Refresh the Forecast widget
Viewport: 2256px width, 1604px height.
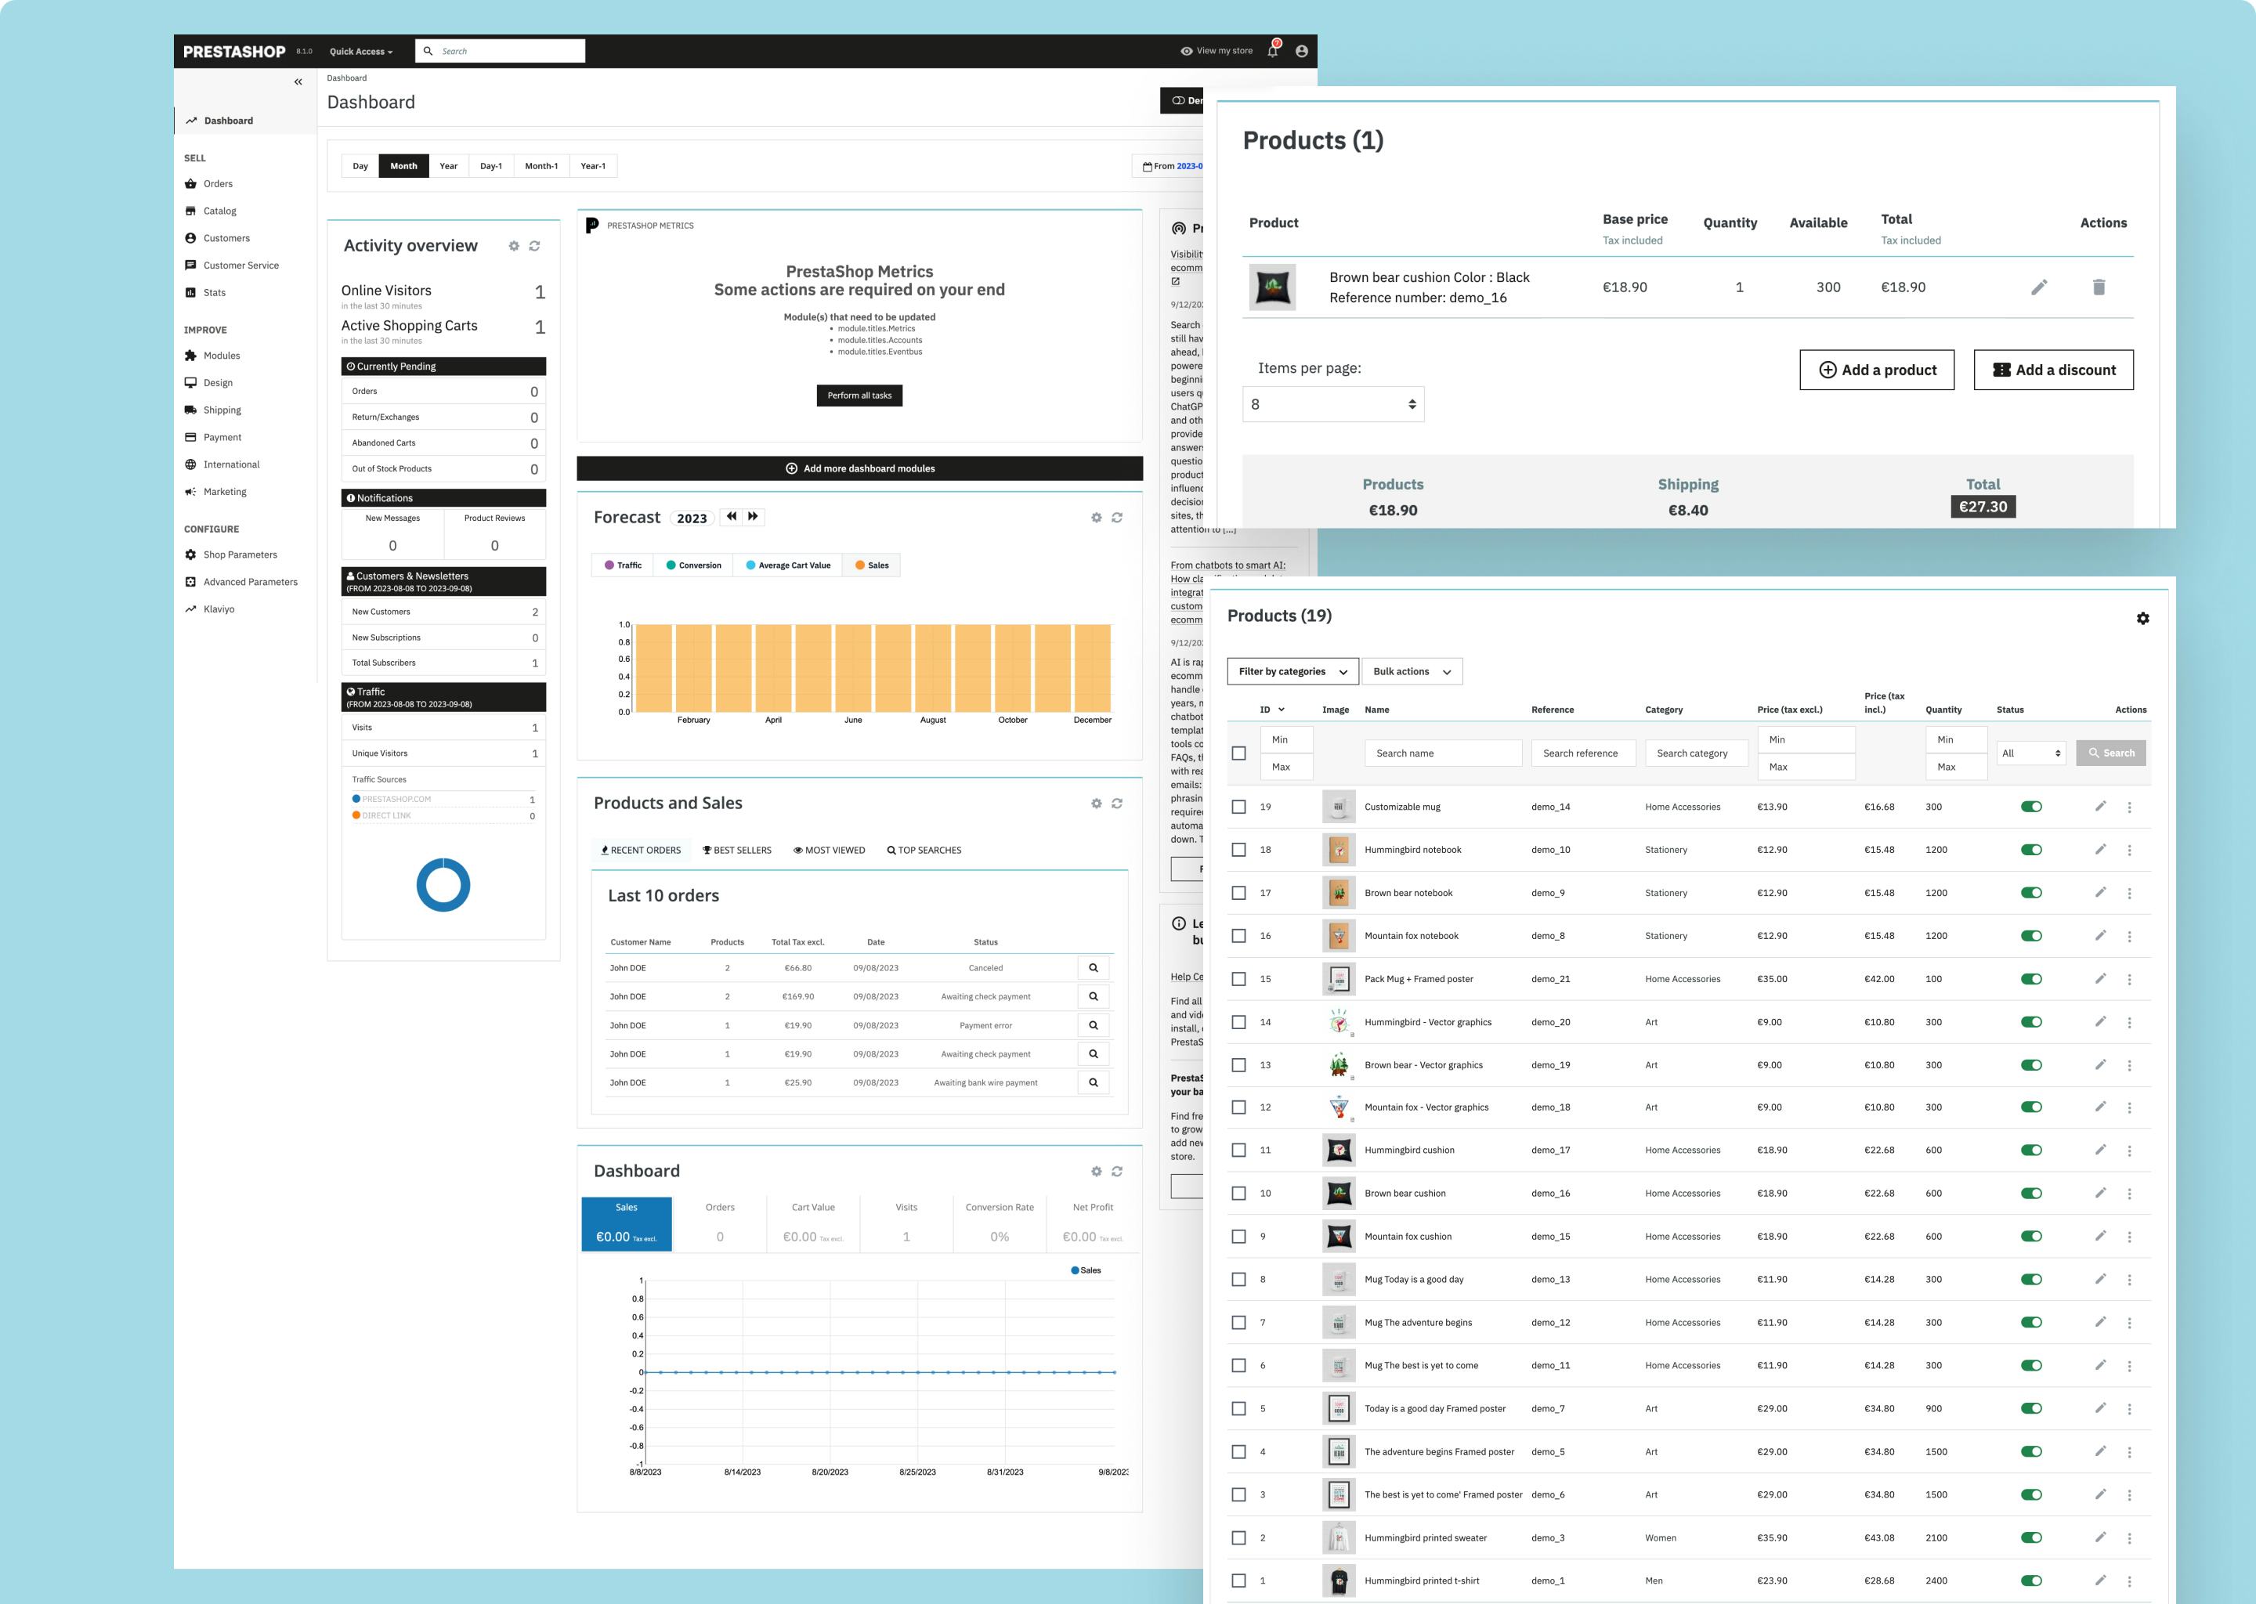coord(1117,518)
